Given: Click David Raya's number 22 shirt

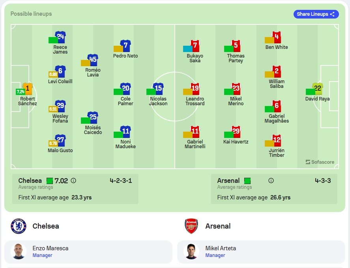Looking at the screenshot, I should pyautogui.click(x=317, y=89).
